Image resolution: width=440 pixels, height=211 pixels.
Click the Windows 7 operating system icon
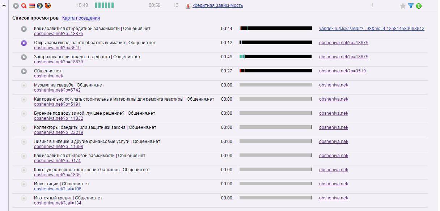tap(40, 5)
